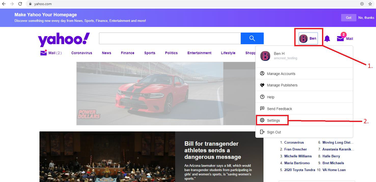Dismiss banner with No, thanks
The width and height of the screenshot is (376, 182).
[366, 18]
